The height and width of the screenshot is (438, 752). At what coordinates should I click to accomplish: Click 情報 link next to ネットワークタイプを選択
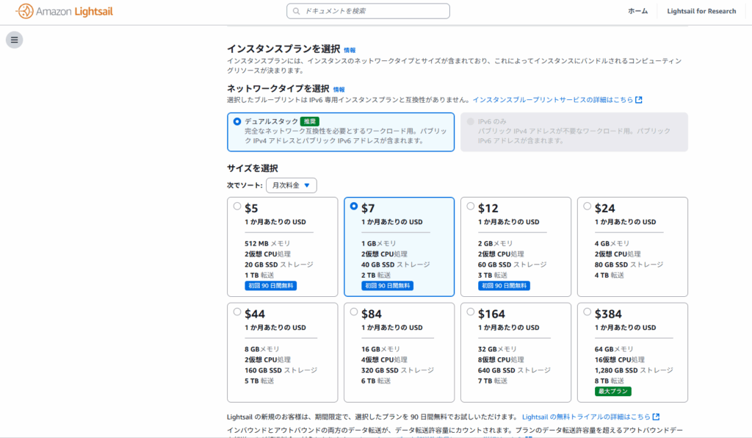339,89
